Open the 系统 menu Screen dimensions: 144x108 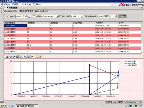coord(5,4)
